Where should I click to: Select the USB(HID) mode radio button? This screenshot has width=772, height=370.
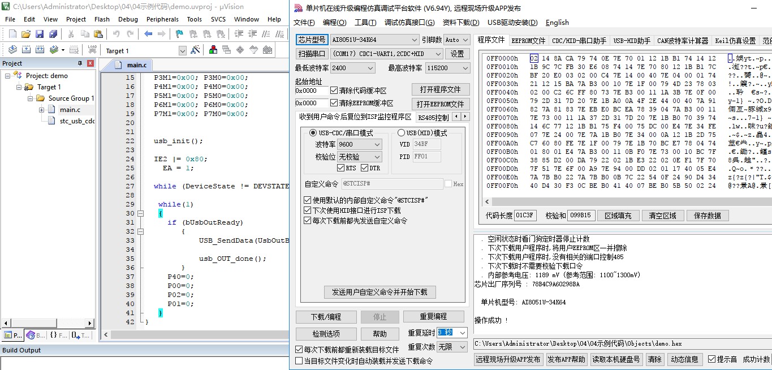coord(402,133)
